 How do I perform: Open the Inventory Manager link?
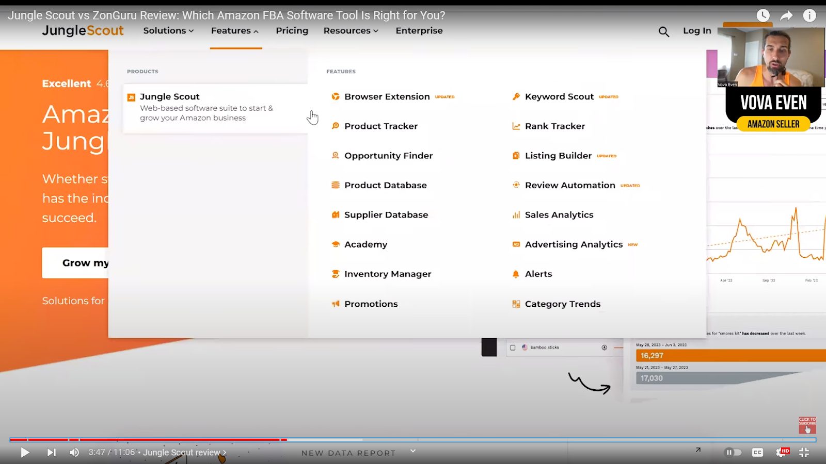point(388,274)
